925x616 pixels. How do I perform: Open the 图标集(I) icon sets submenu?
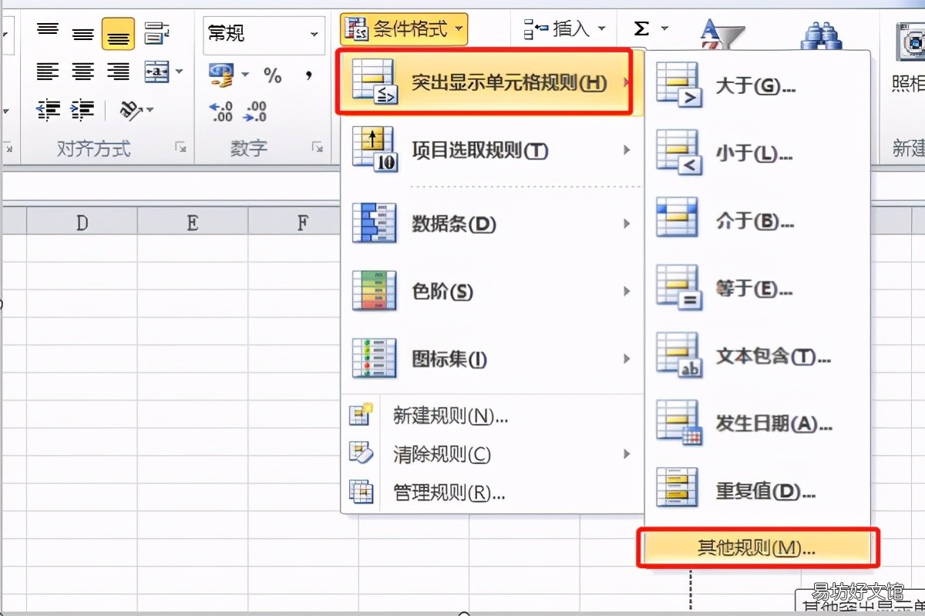[x=490, y=359]
